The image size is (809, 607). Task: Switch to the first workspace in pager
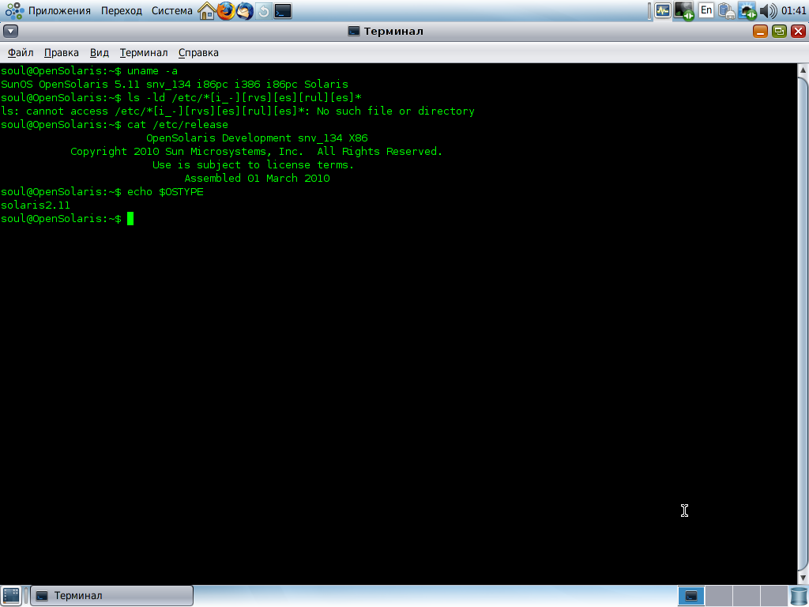pyautogui.click(x=690, y=596)
